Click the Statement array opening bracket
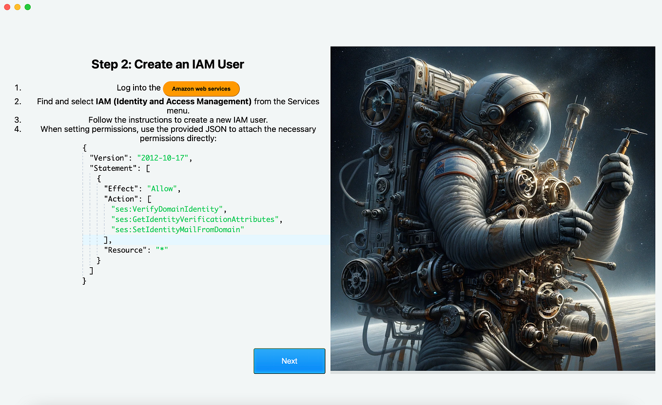This screenshot has height=405, width=662. click(x=148, y=168)
